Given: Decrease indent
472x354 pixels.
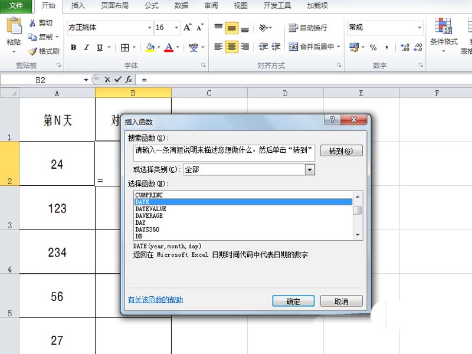Looking at the screenshot, I should pyautogui.click(x=263, y=47).
